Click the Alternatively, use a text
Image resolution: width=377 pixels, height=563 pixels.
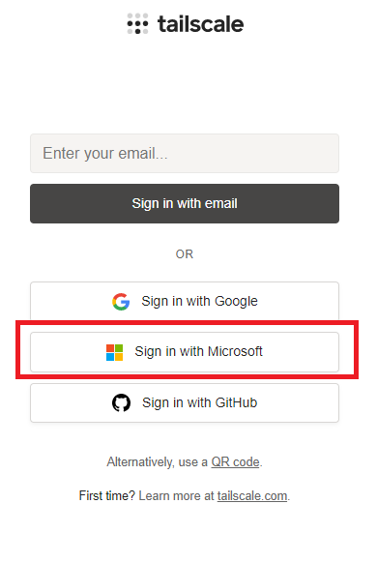point(158,461)
